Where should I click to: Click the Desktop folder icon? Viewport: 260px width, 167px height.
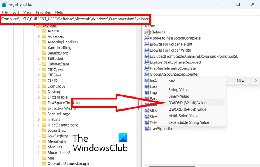(44, 92)
